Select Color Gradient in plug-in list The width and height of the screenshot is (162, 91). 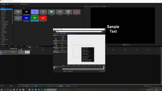tap(4, 12)
